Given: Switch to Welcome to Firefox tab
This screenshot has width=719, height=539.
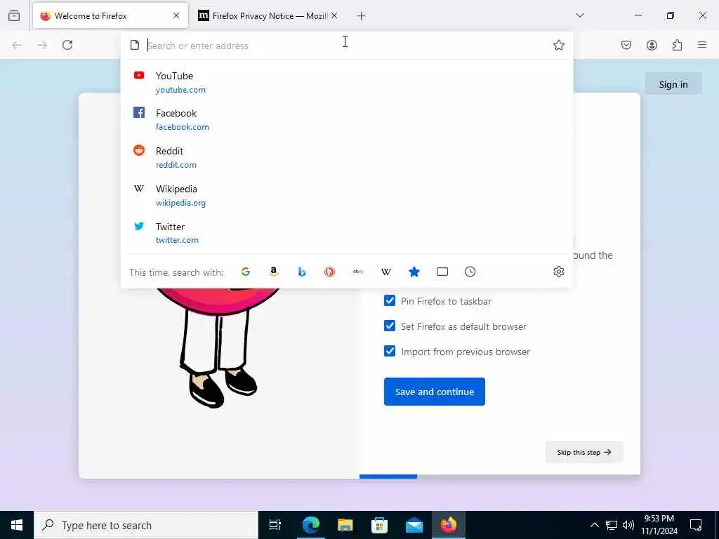Looking at the screenshot, I should click(110, 16).
